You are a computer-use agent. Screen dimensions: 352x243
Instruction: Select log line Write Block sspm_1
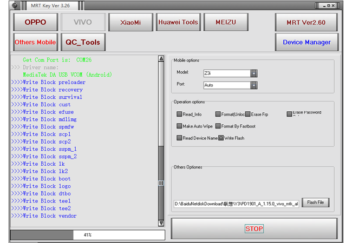(44, 149)
